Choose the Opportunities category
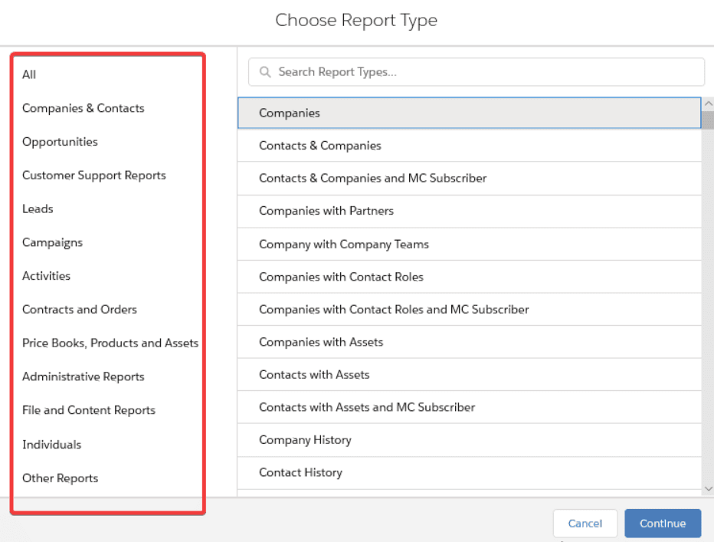This screenshot has width=714, height=542. point(60,142)
